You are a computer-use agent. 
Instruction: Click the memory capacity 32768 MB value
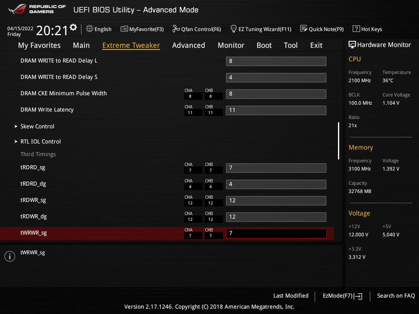360,191
